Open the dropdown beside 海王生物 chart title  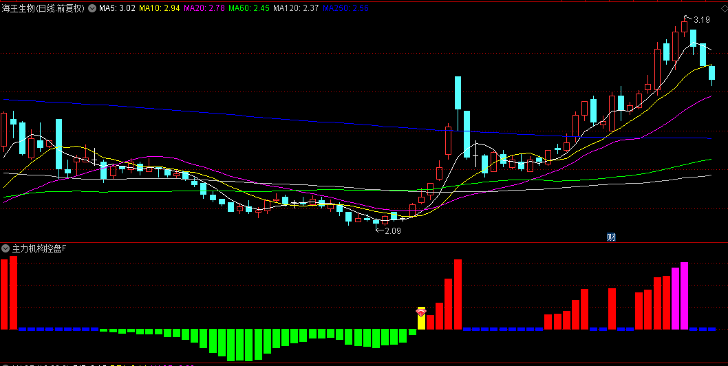tap(92, 8)
